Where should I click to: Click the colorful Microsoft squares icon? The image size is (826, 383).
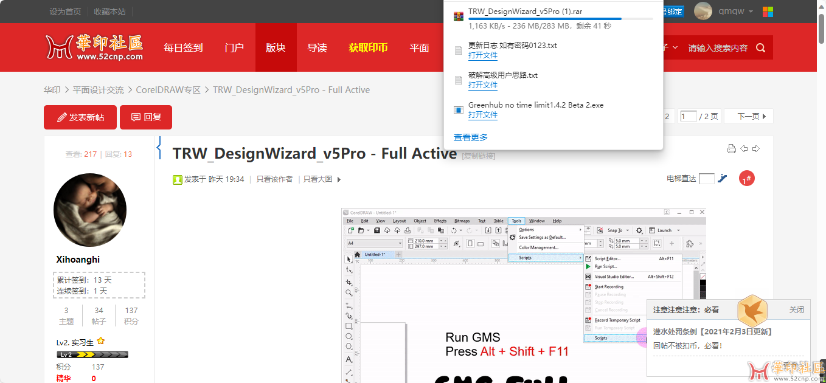click(768, 12)
